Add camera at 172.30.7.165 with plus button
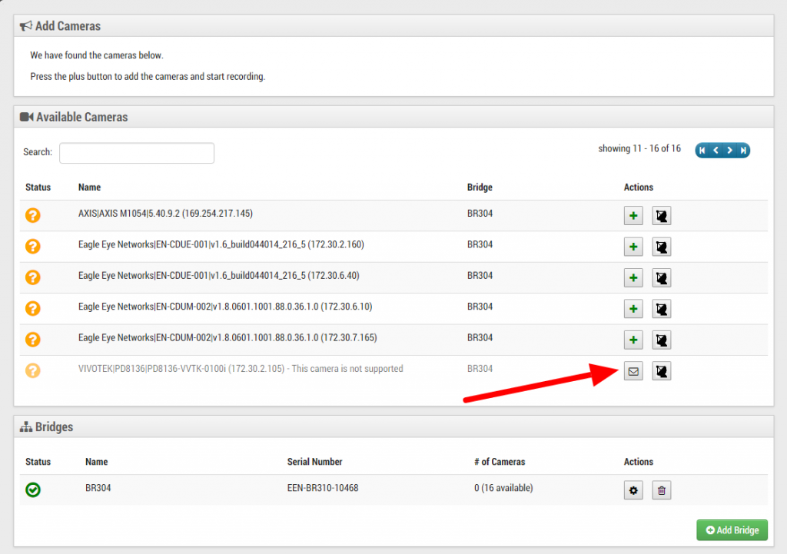This screenshot has height=554, width=787. click(633, 340)
